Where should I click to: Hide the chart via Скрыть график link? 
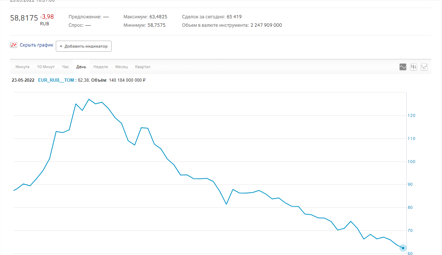[36, 45]
